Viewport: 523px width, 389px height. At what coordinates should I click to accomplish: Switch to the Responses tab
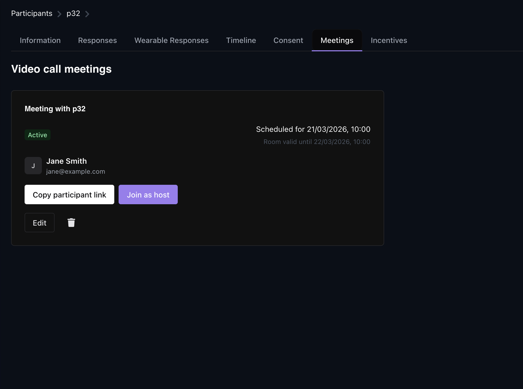coord(97,40)
